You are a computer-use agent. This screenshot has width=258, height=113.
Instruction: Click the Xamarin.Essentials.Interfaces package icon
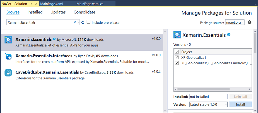[8, 56]
